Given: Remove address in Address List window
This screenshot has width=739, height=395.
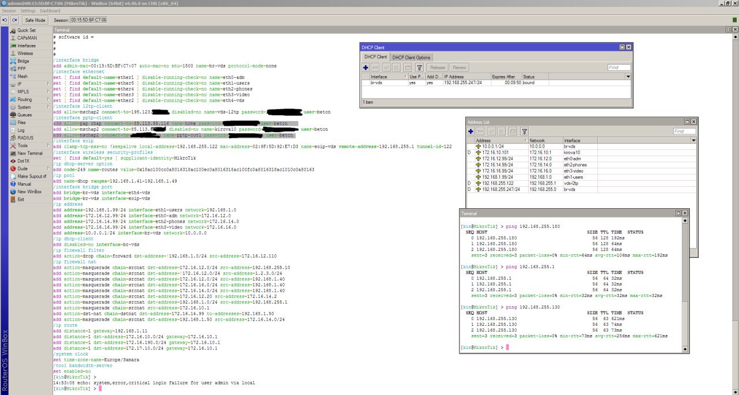Looking at the screenshot, I should 480,131.
